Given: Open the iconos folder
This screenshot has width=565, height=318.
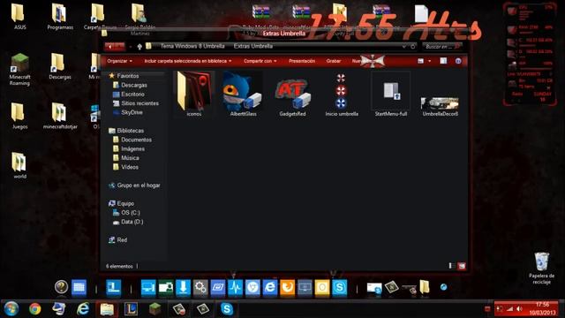Looking at the screenshot, I should point(194,95).
